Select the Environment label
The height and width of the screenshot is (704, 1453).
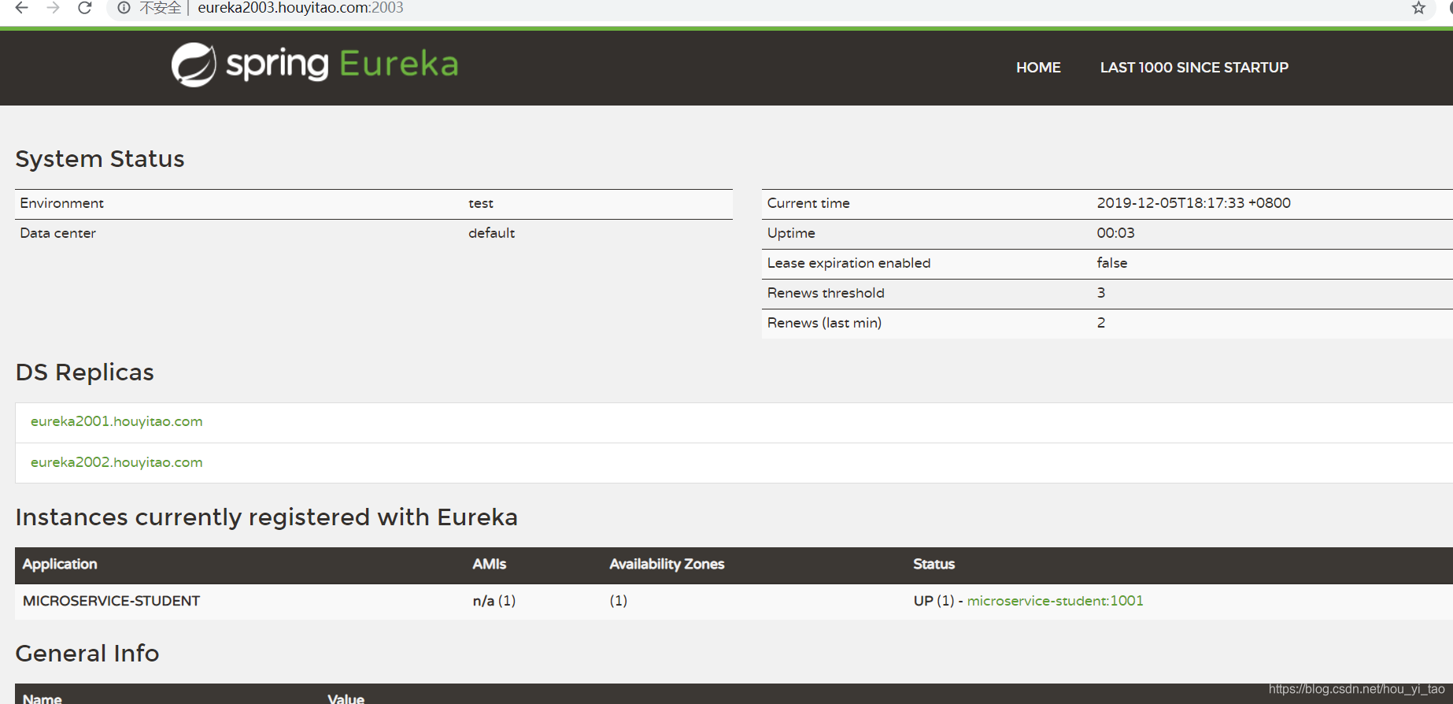point(61,203)
